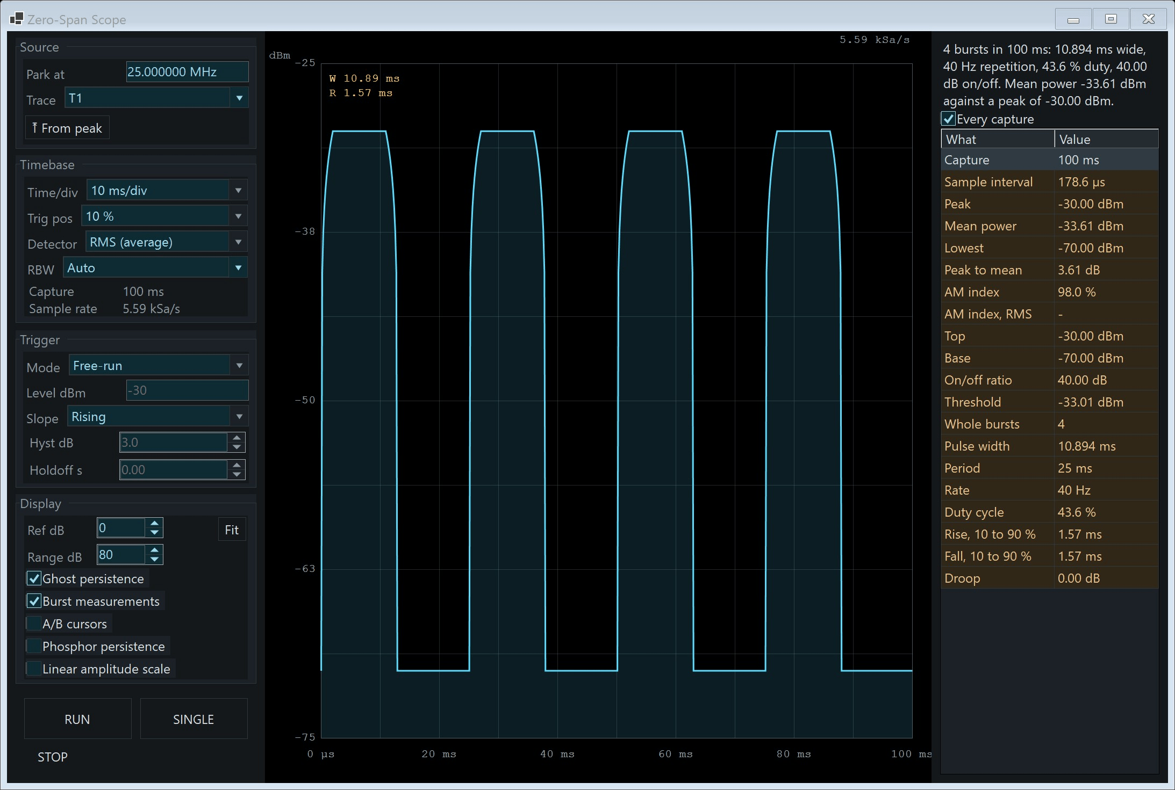Screen dimensions: 1175x790
Task: Increase Holdoff s with up arrow
Action: [237, 465]
